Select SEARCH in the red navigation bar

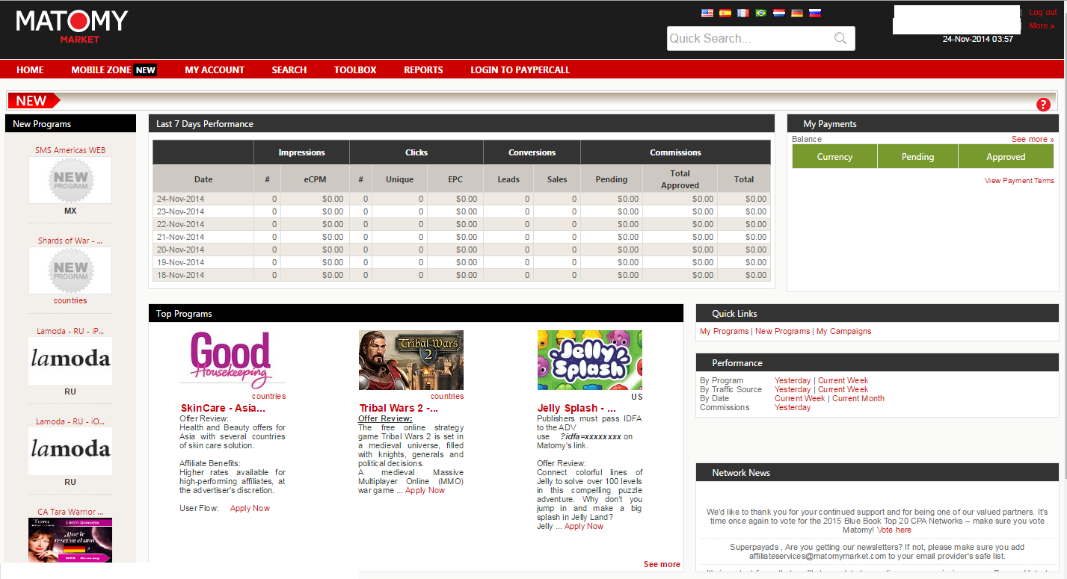tap(289, 69)
